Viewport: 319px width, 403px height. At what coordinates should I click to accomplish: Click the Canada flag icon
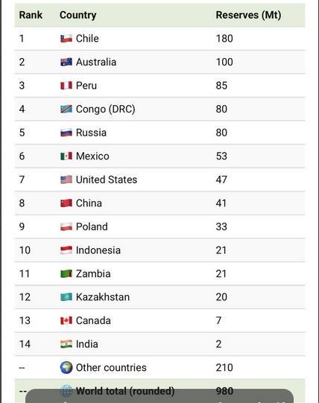[66, 320]
